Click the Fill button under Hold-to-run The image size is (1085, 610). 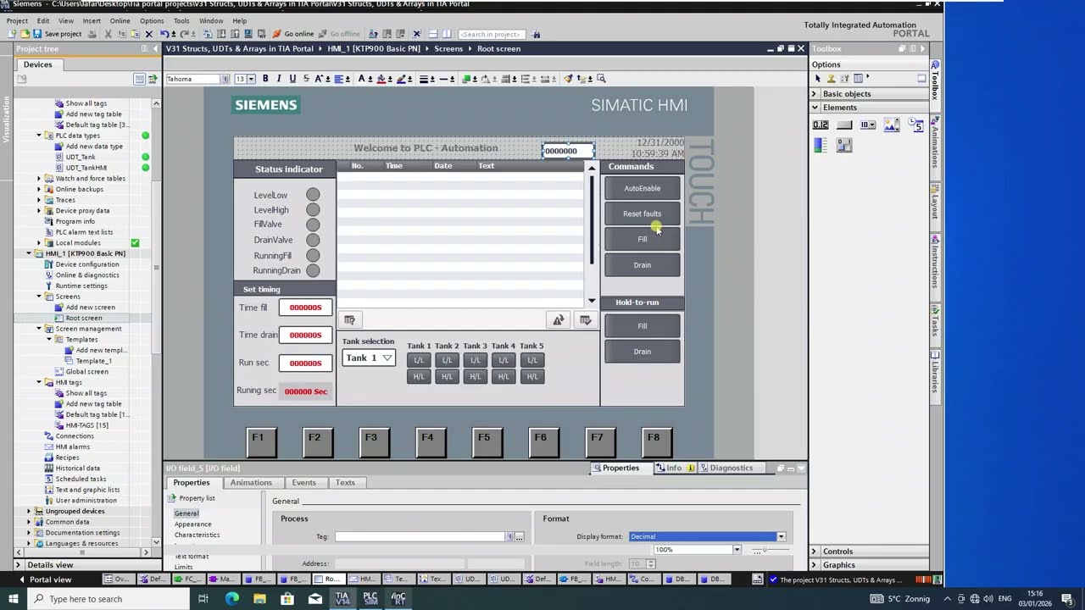[643, 326]
